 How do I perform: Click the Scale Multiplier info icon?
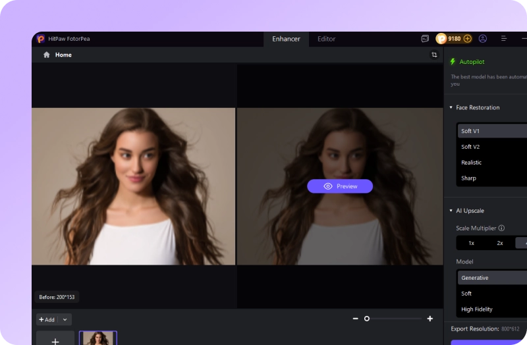tap(501, 228)
